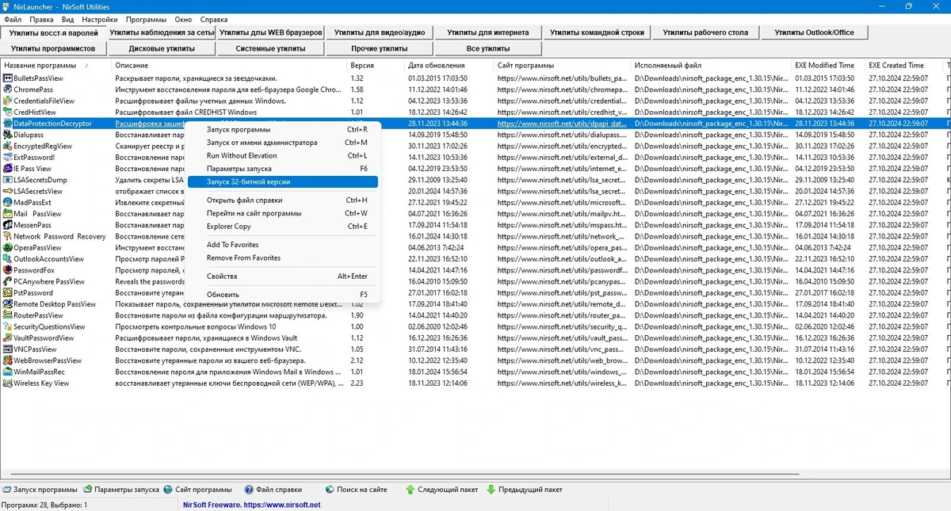Click the PasswordFox program icon
This screenshot has width=951, height=511.
point(7,270)
